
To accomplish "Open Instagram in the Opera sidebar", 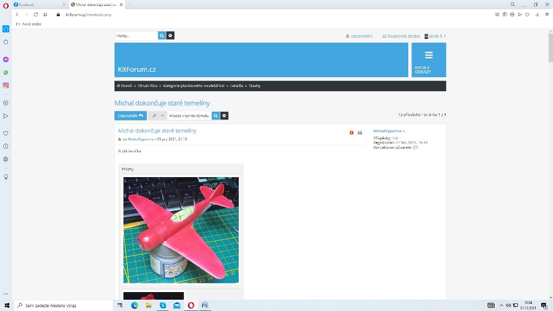I will coord(6,85).
